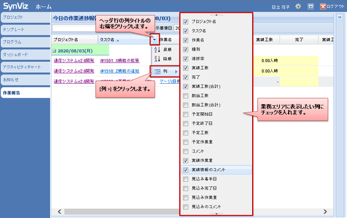
Task: Click the search input field above the grid
Action: (74, 28)
